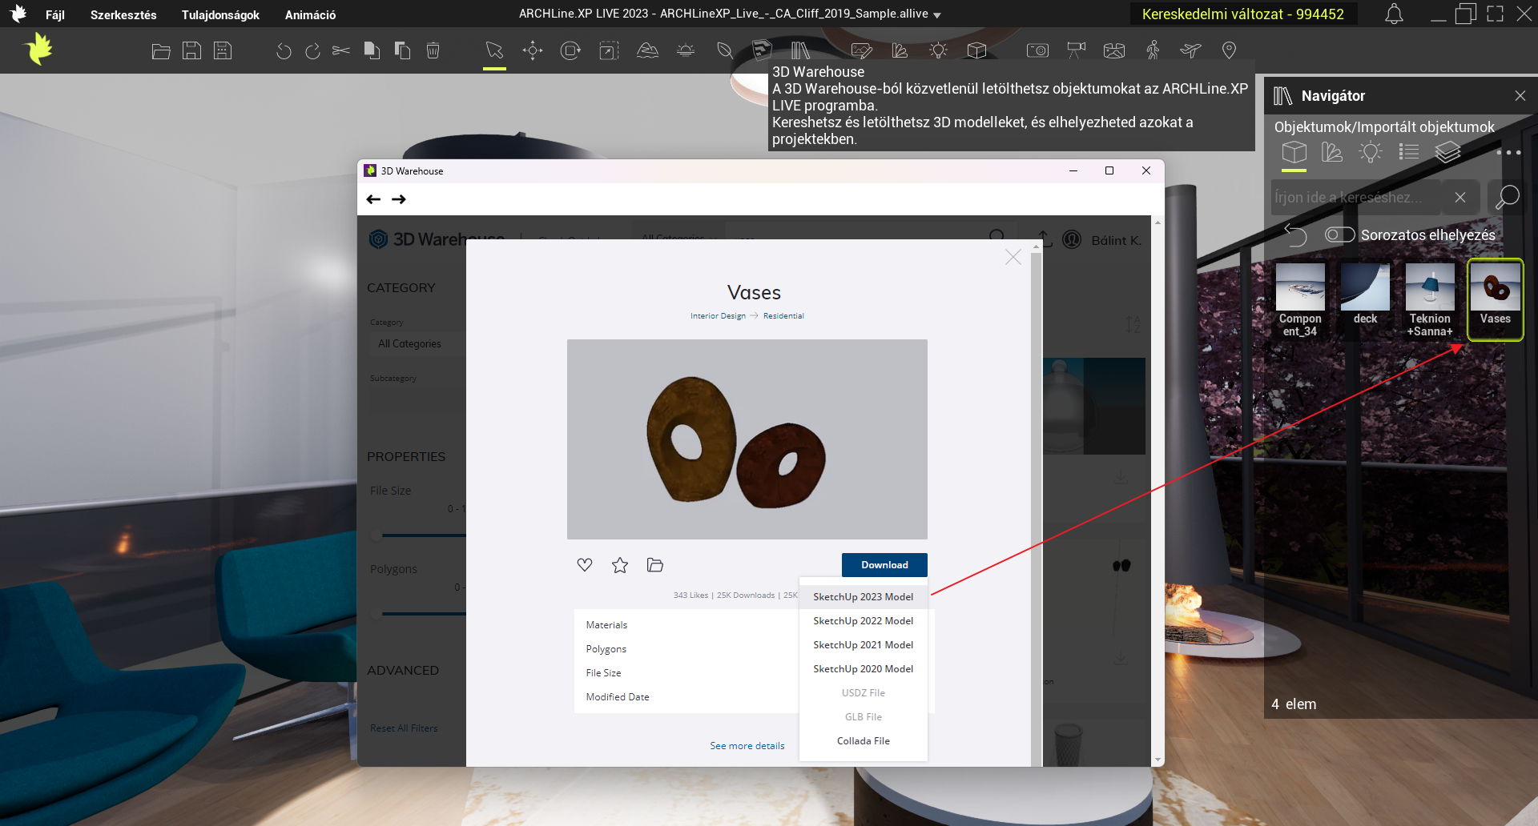Choose SketchUp 2020 Model download option
Screen dimensions: 1538x826
[x=863, y=669]
